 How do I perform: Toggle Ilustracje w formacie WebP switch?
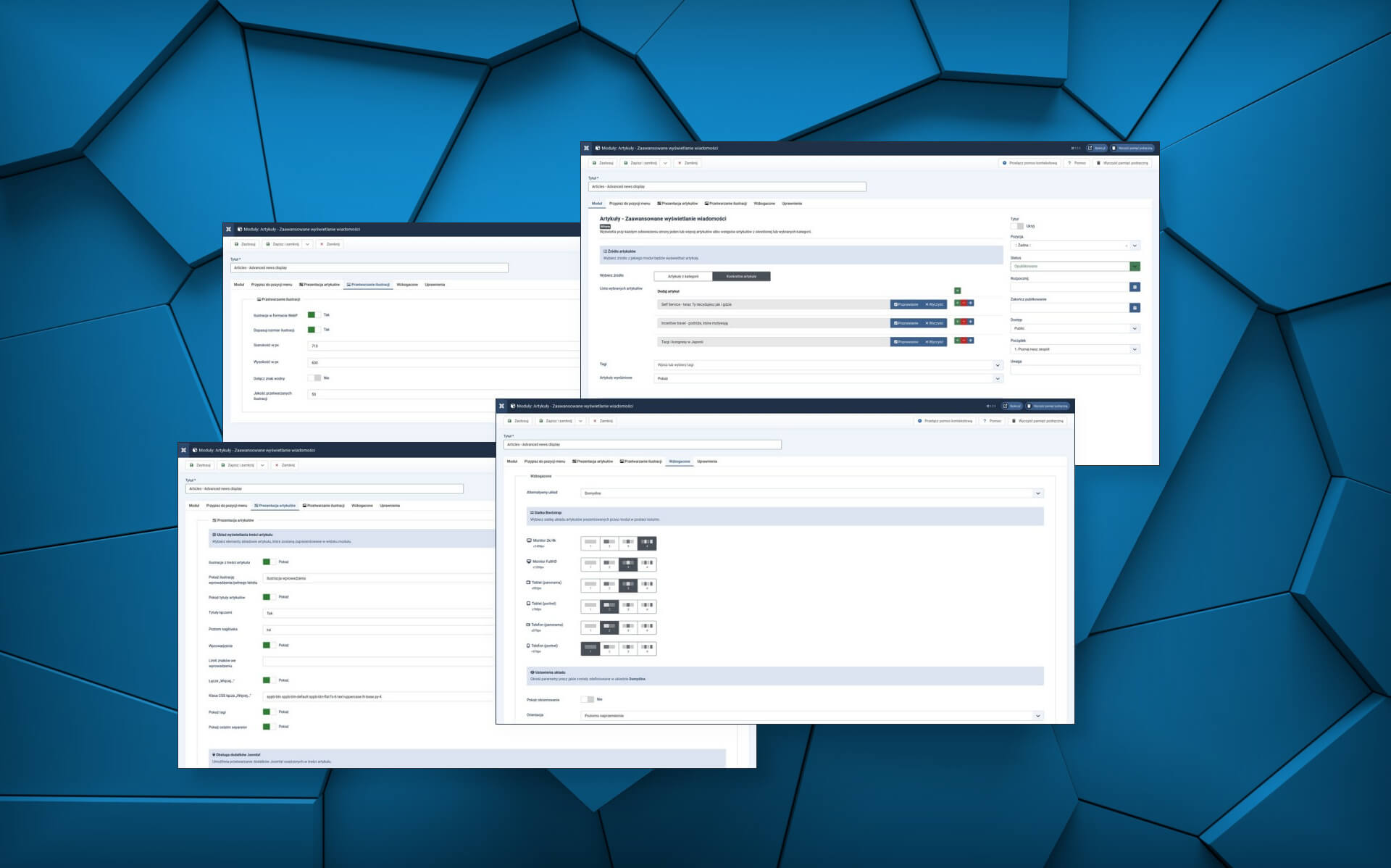pos(314,315)
